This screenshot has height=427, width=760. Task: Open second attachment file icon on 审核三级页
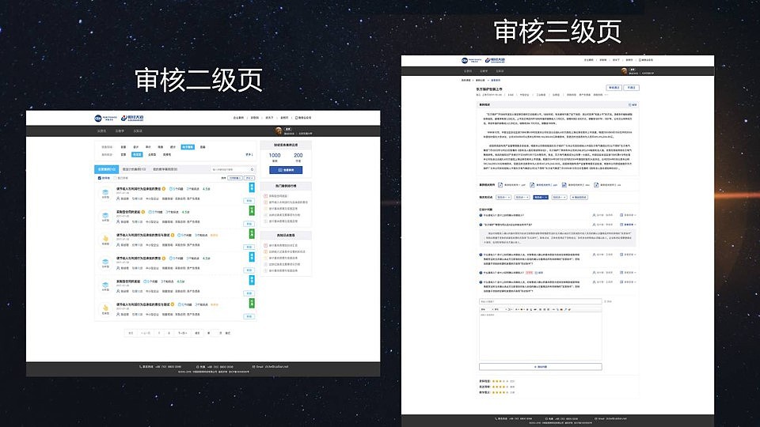(532, 185)
